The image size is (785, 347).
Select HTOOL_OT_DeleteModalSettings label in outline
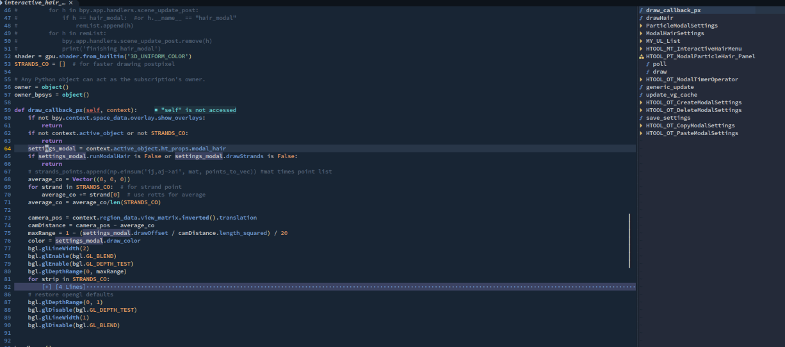pyautogui.click(x=694, y=110)
